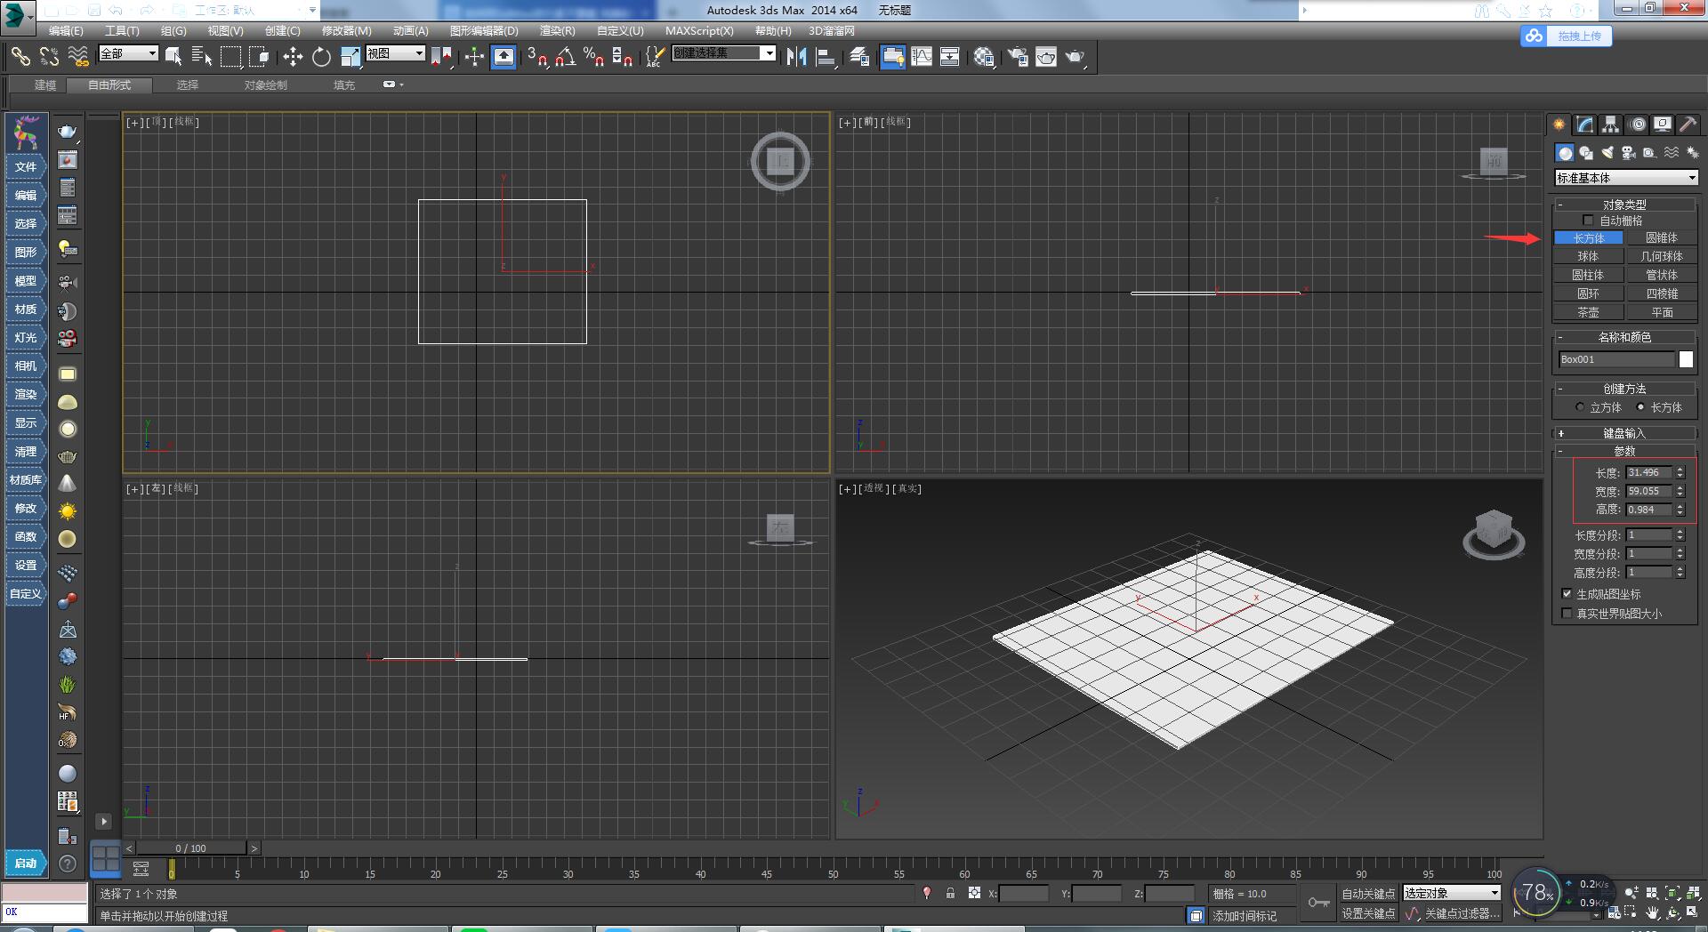1708x932 pixels.
Task: Switch to the Hierarchy panel
Action: (x=1610, y=125)
